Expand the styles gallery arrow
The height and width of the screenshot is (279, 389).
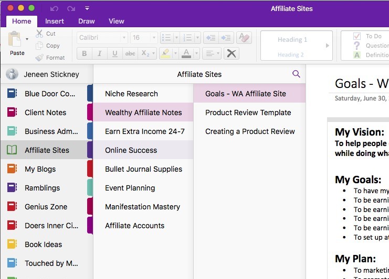[328, 46]
